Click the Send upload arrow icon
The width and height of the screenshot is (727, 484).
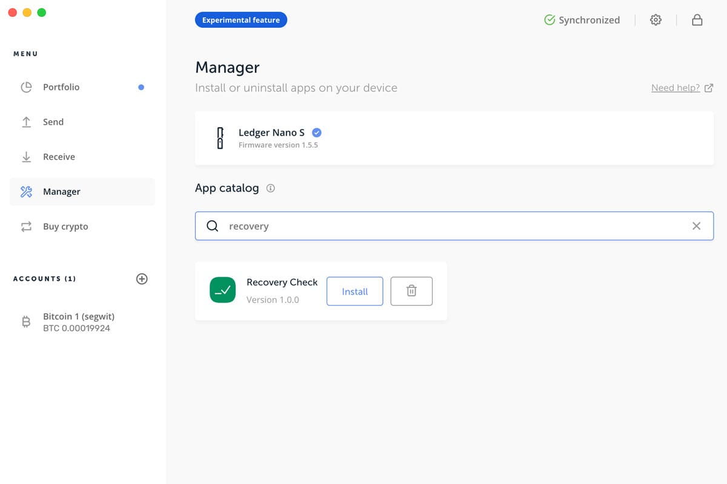coord(26,122)
